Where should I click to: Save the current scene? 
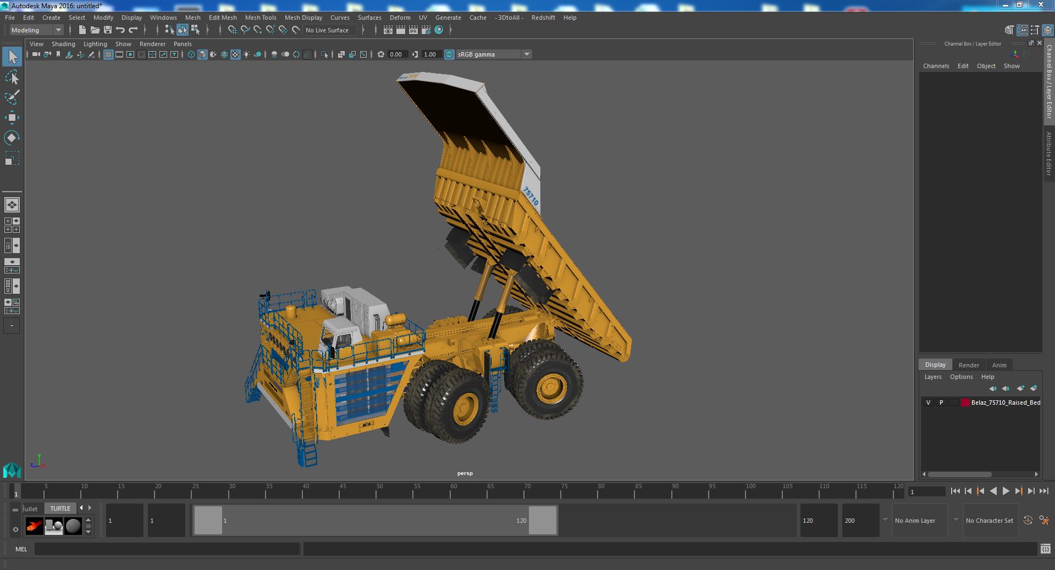108,30
